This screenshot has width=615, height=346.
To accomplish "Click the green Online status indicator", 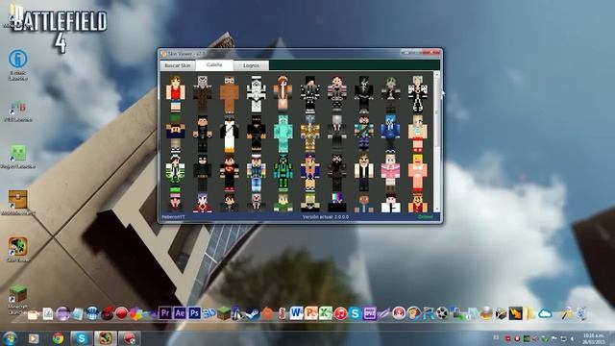I will tap(425, 217).
